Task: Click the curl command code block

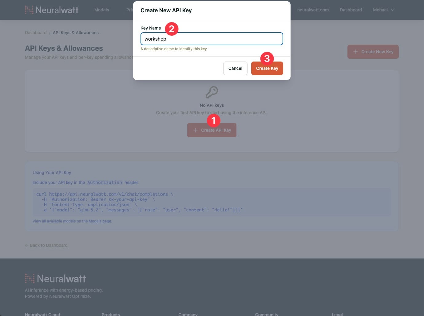Action: pyautogui.click(x=212, y=202)
